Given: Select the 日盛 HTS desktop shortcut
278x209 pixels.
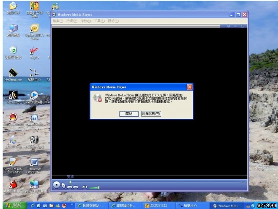Looking at the screenshot, I should tap(35, 10).
